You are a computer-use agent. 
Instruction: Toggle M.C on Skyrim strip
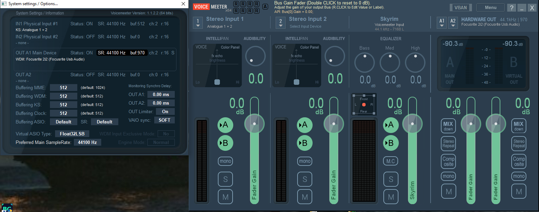pos(391,161)
